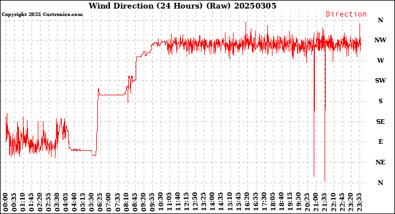Click the '01:10' time label
The height and width of the screenshot is (214, 395).
click(x=23, y=202)
